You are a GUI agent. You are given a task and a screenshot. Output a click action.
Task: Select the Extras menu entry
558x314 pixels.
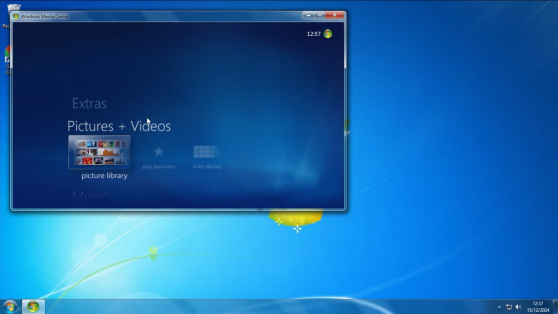point(88,103)
